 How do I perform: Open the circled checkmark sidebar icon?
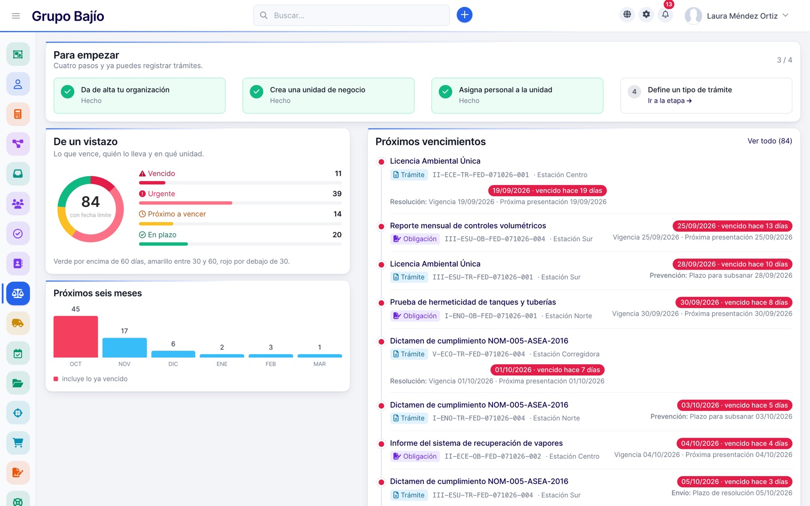(18, 233)
